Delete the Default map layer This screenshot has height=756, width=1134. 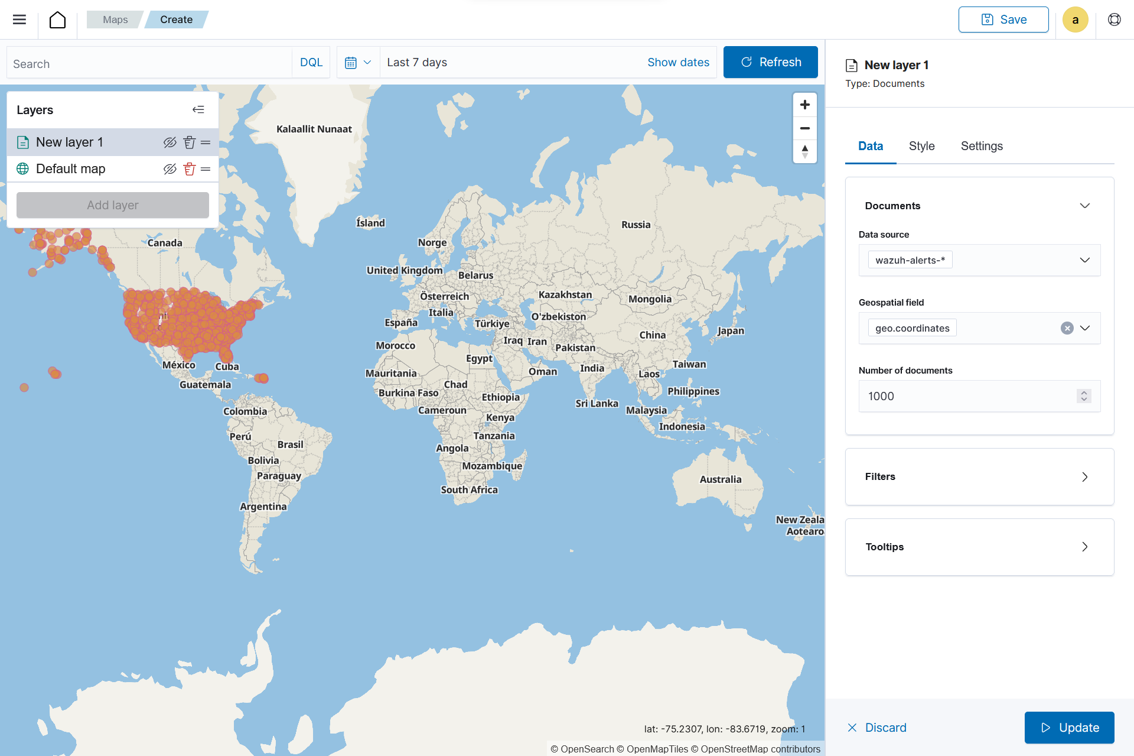pyautogui.click(x=189, y=169)
